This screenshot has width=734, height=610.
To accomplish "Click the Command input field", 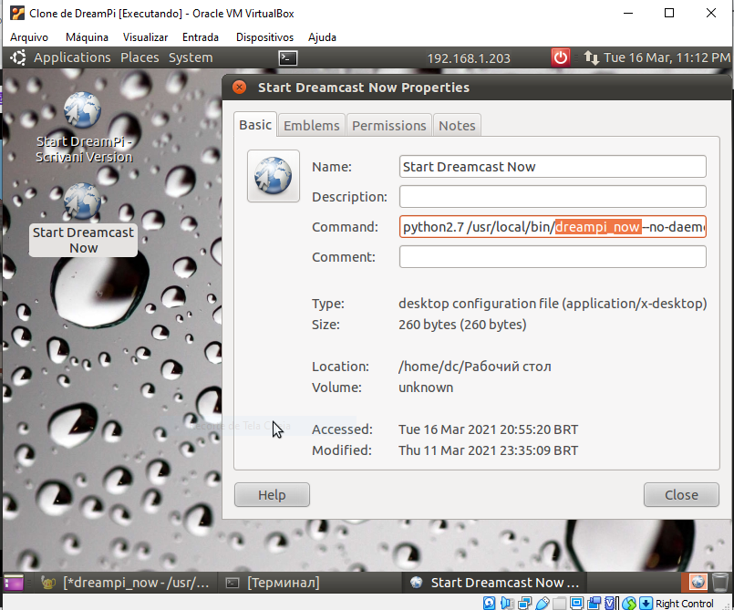I will 553,227.
